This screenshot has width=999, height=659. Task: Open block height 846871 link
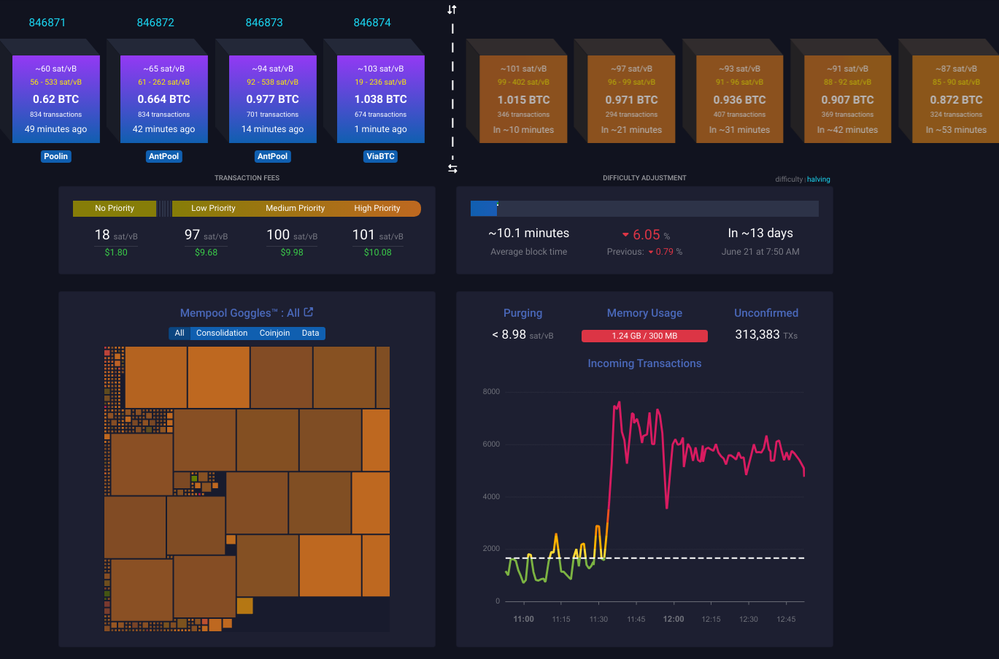coord(47,23)
